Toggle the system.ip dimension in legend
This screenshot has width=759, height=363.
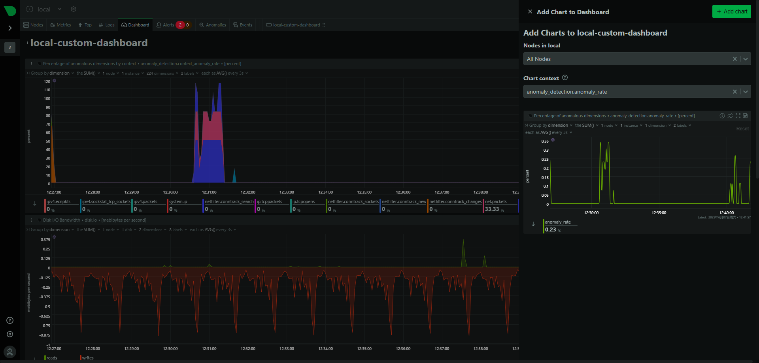click(x=178, y=201)
